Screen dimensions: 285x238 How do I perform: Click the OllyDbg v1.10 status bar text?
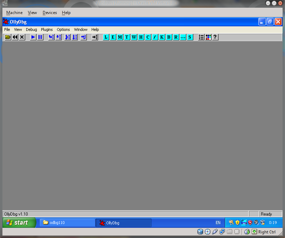[x=16, y=214]
